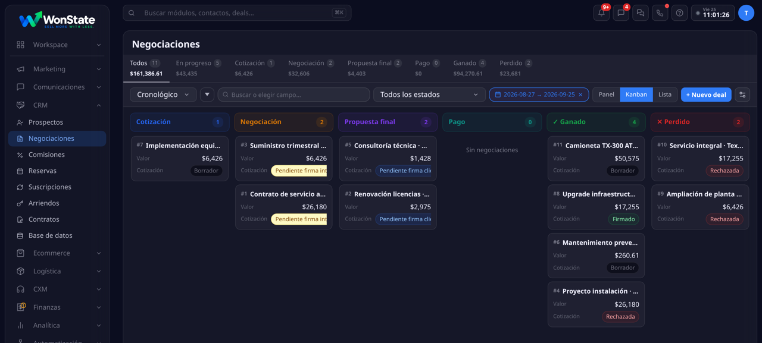Click the Marketing megaphone icon
This screenshot has width=762, height=343.
(x=20, y=69)
